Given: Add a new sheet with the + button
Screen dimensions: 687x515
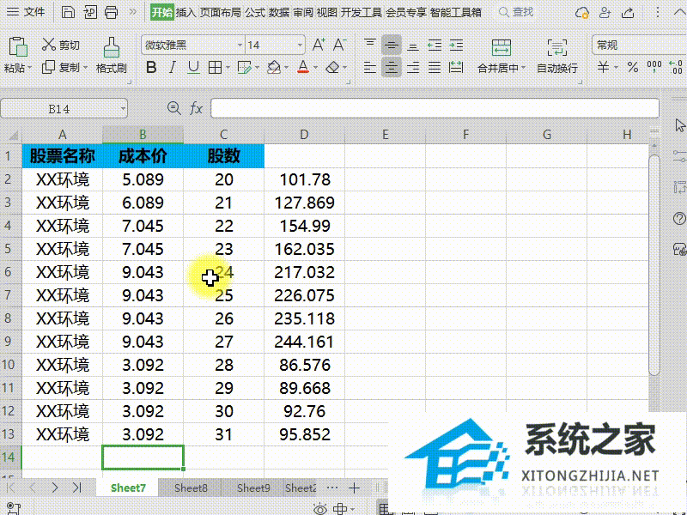Looking at the screenshot, I should [354, 488].
